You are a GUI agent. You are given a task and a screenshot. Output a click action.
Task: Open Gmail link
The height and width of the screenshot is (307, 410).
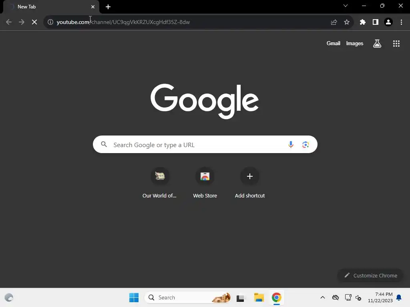[x=334, y=43]
